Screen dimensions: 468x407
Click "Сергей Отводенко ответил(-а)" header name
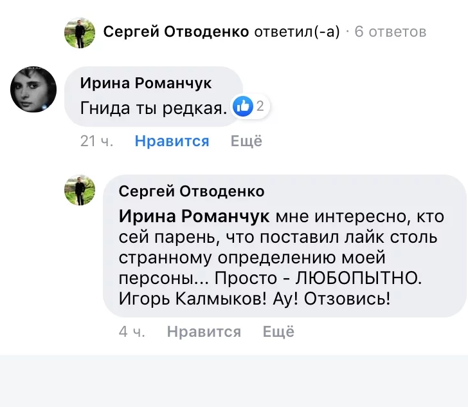(176, 32)
